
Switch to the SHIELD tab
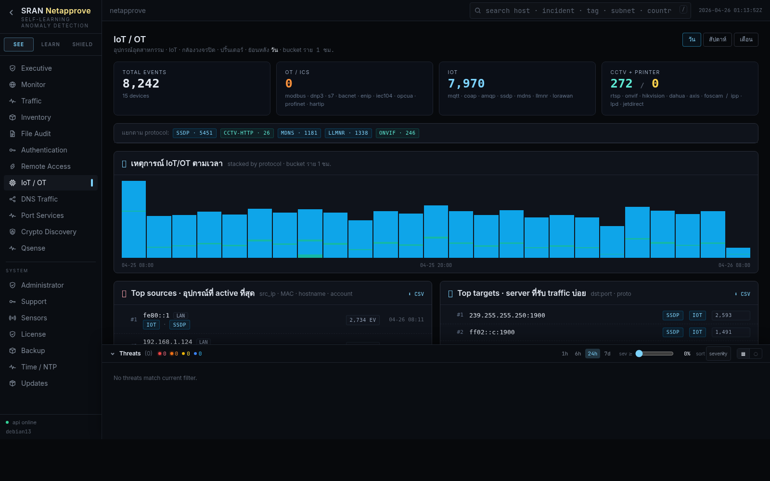82,44
